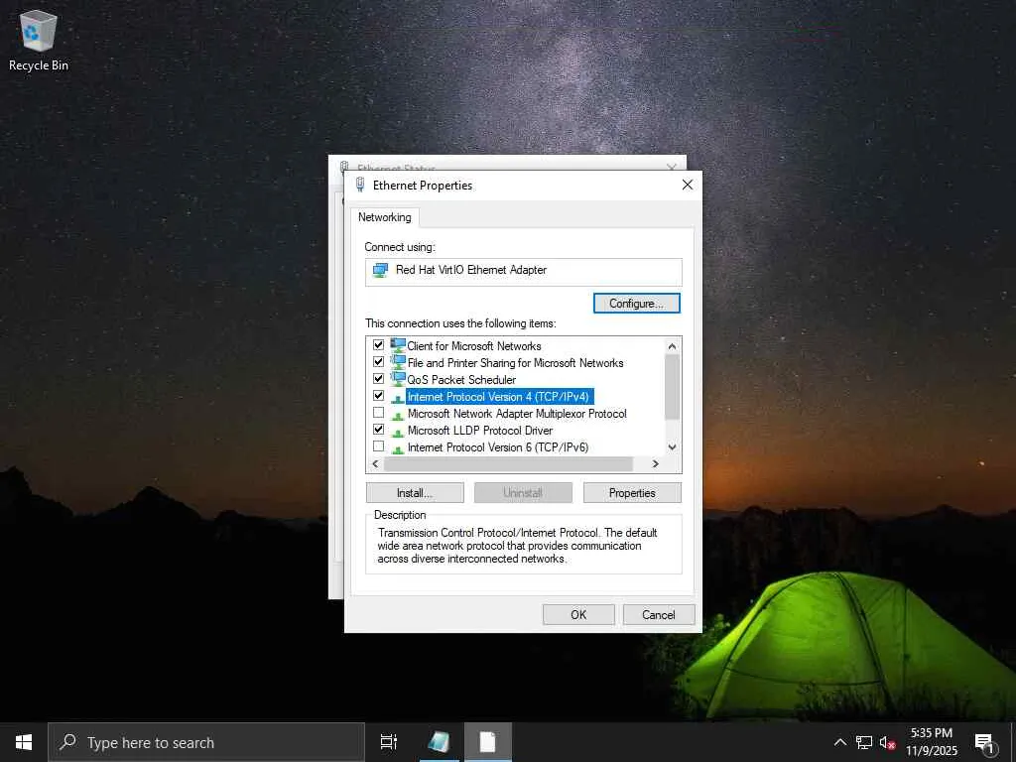Click the items list scroll down arrow
This screenshot has height=762, width=1016.
pos(672,447)
